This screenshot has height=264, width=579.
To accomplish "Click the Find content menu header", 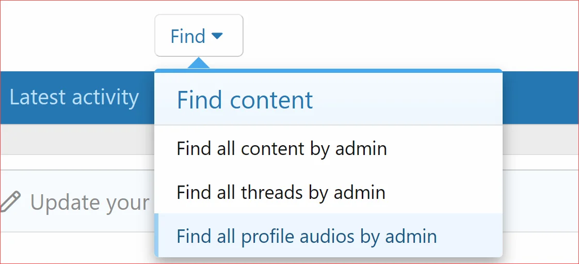I will [x=245, y=100].
